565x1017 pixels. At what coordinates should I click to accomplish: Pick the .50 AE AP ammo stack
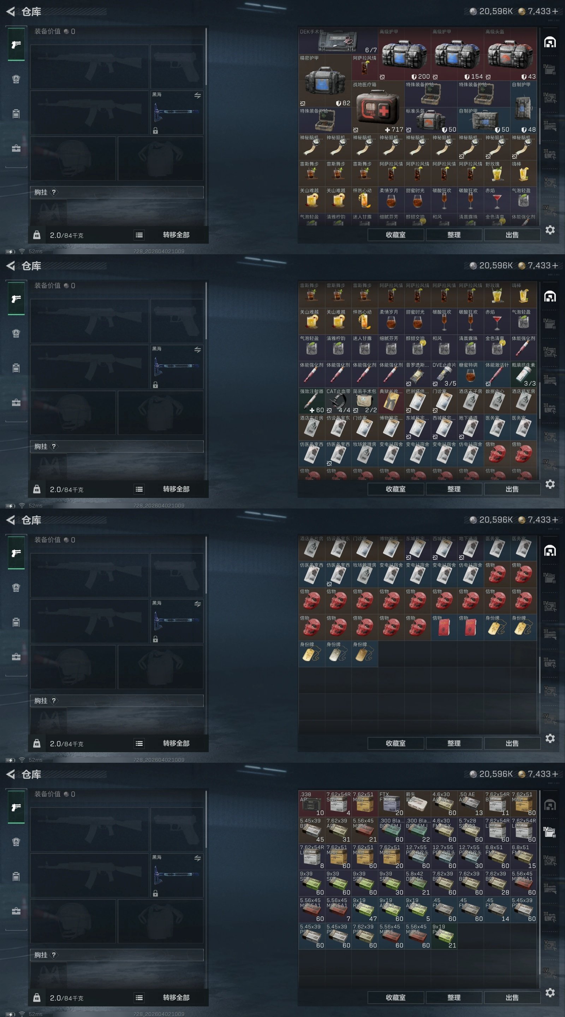470,803
